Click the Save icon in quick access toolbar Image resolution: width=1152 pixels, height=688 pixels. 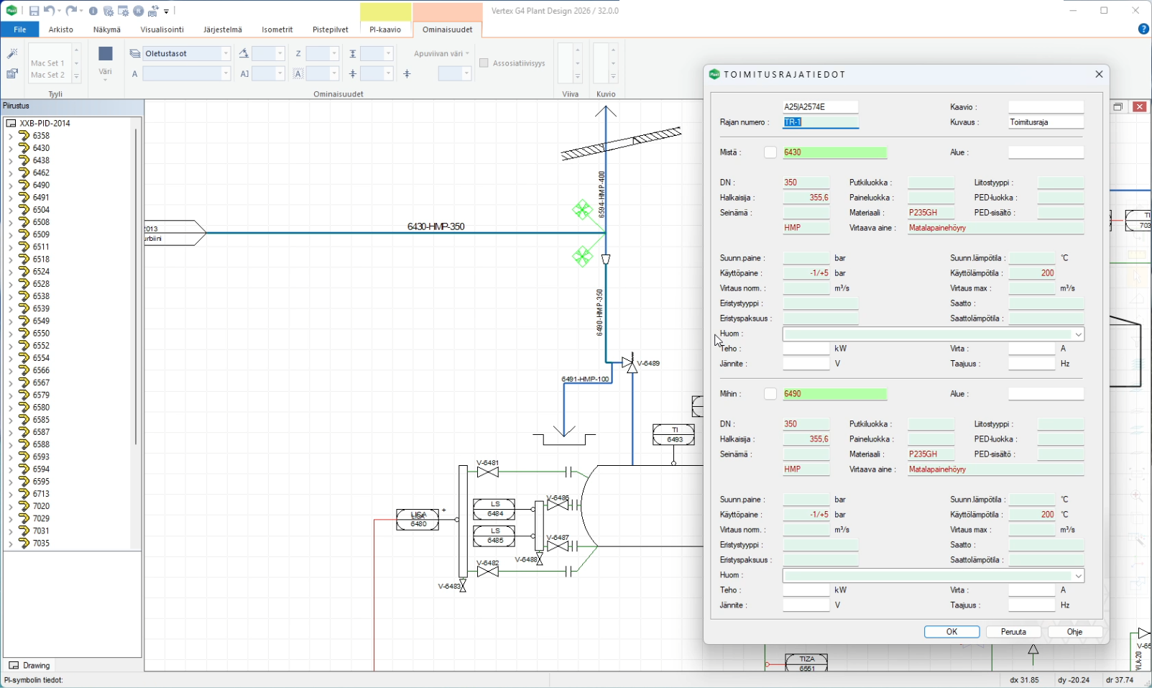pyautogui.click(x=34, y=11)
